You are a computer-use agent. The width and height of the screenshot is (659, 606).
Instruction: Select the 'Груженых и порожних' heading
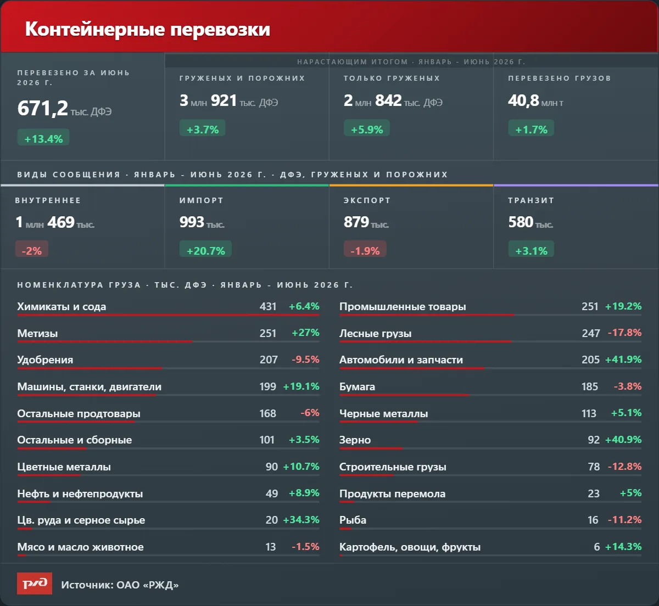pos(242,78)
